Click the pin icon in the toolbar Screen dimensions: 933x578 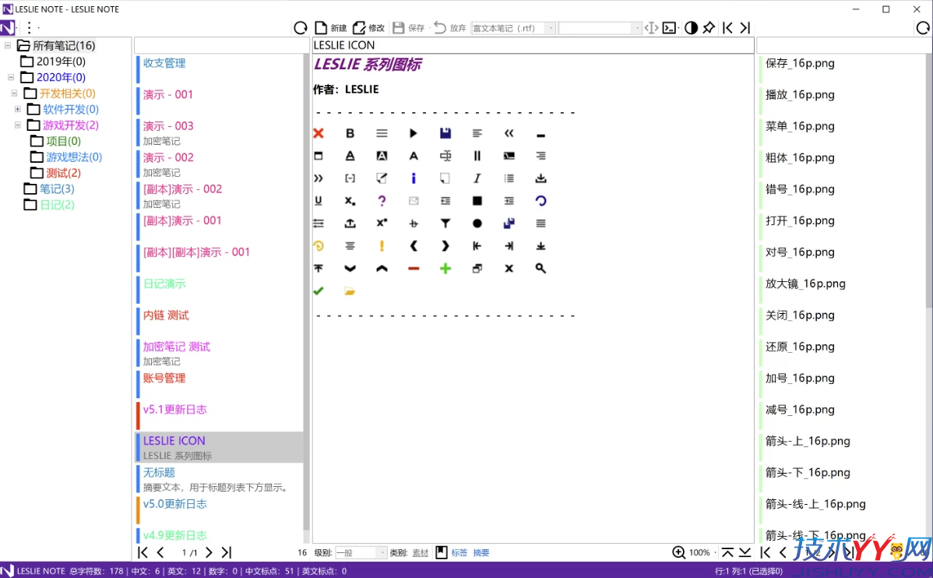coord(709,28)
